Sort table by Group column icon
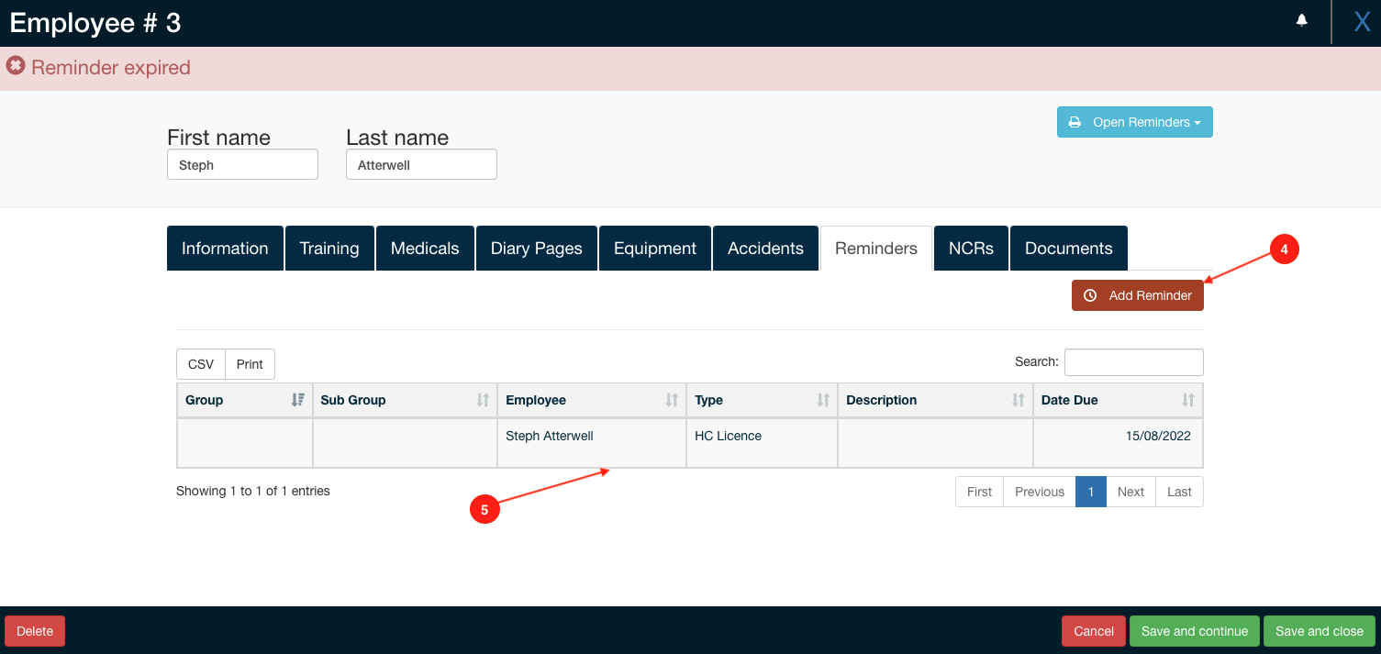Viewport: 1381px width, 654px height. tap(297, 400)
